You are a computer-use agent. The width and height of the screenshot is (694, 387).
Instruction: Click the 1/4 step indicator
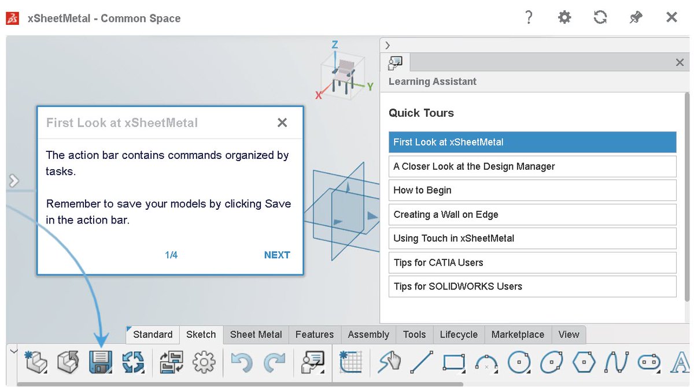(x=171, y=255)
